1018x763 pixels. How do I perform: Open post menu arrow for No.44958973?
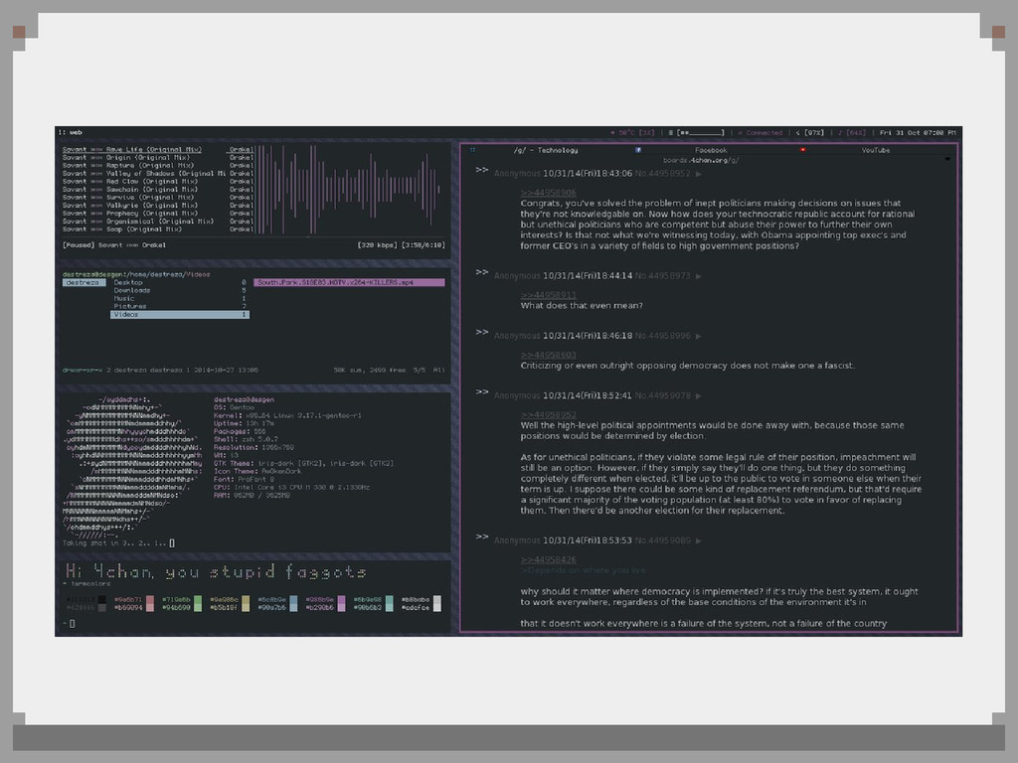698,276
